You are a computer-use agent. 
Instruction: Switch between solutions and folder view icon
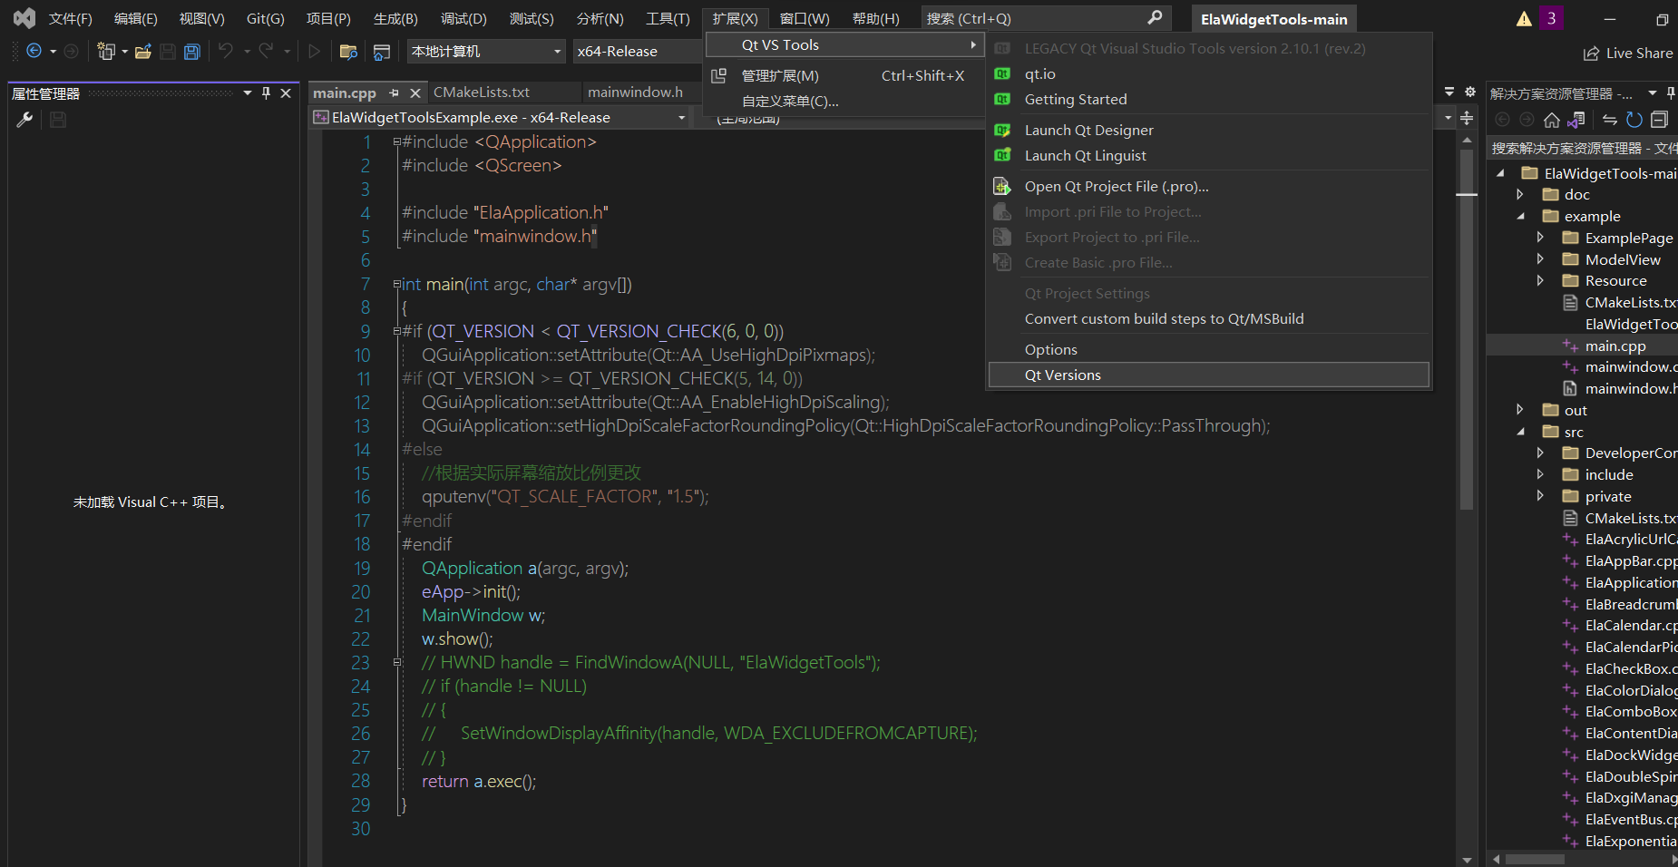(x=1577, y=120)
